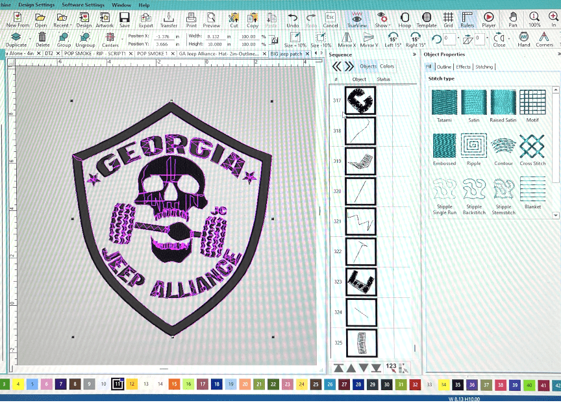
Task: Switch to the Effects properties tab
Action: [x=464, y=67]
